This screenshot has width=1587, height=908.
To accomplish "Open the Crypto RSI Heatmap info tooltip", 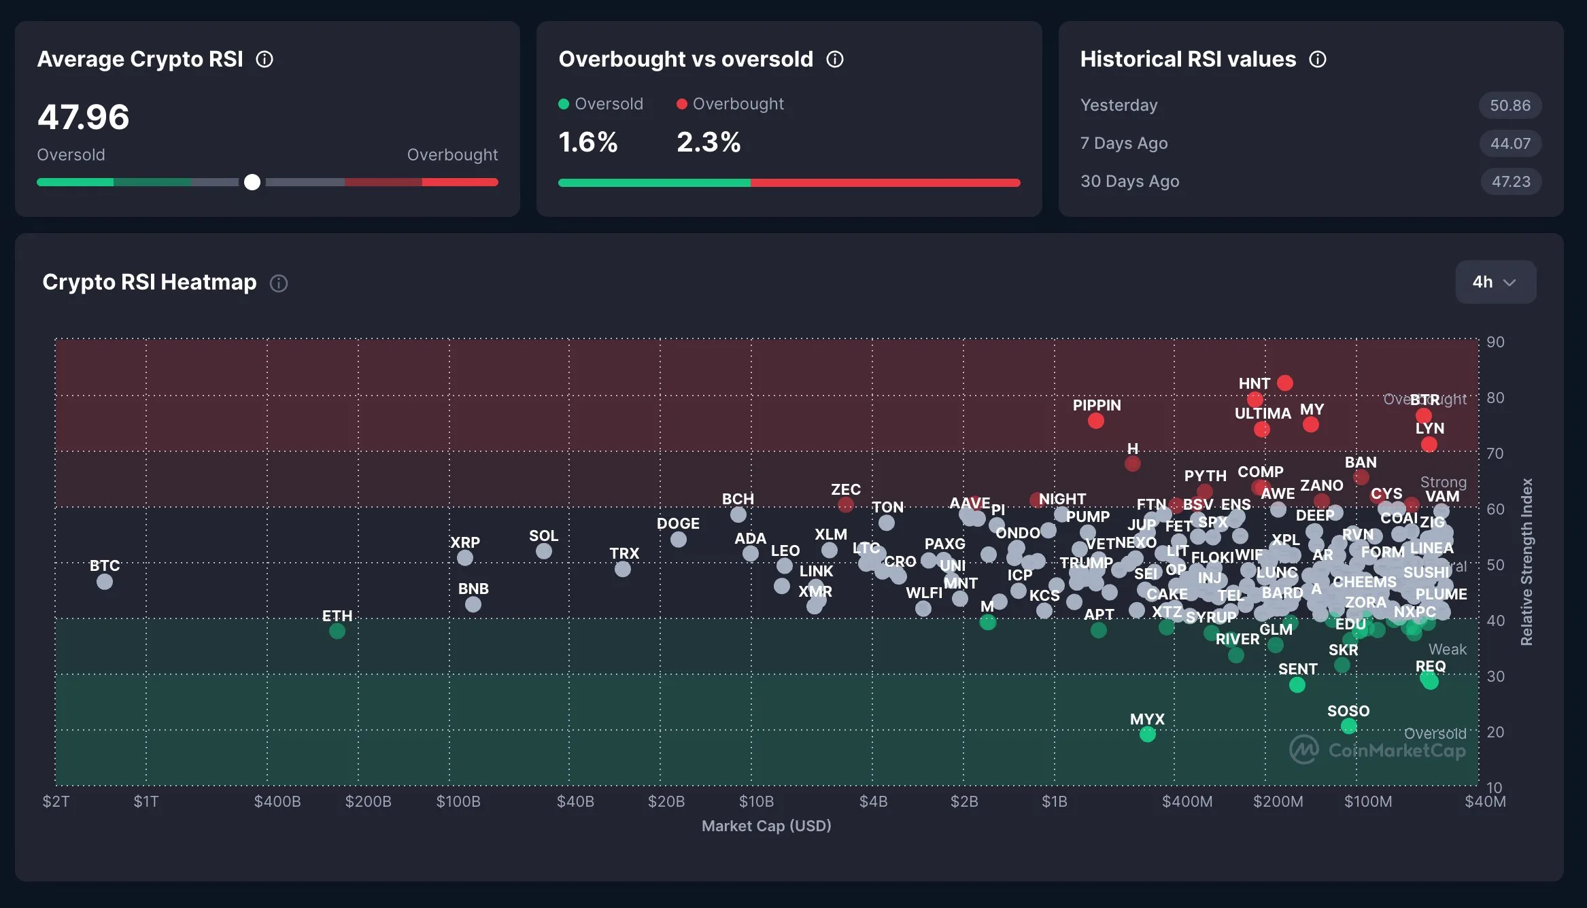I will 279,283.
